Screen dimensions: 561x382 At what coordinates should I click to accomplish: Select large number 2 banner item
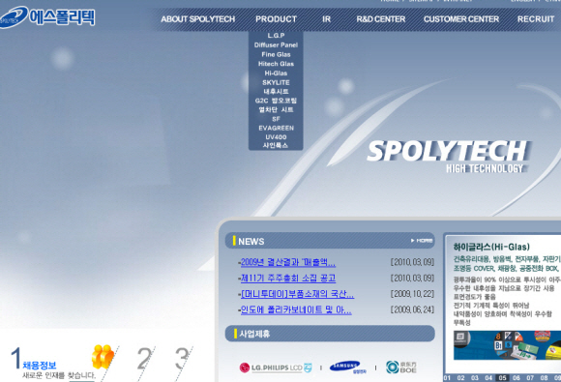(144, 359)
